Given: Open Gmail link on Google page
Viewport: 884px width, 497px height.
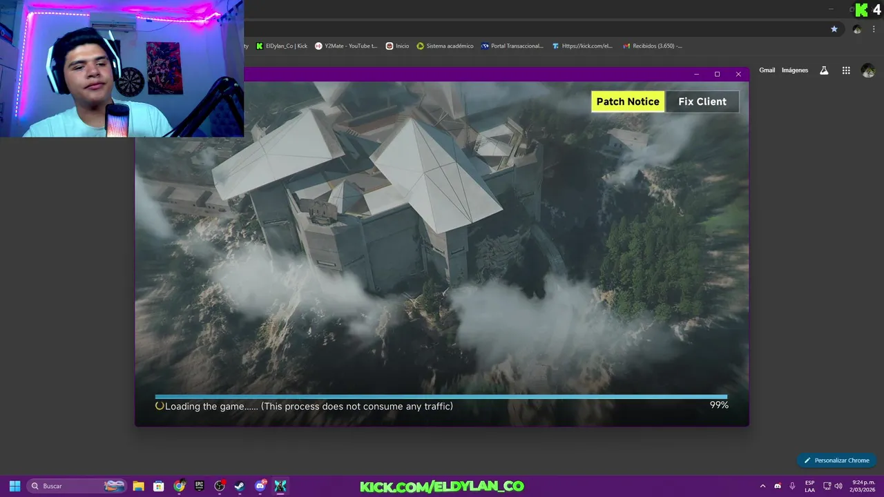Looking at the screenshot, I should click(767, 70).
